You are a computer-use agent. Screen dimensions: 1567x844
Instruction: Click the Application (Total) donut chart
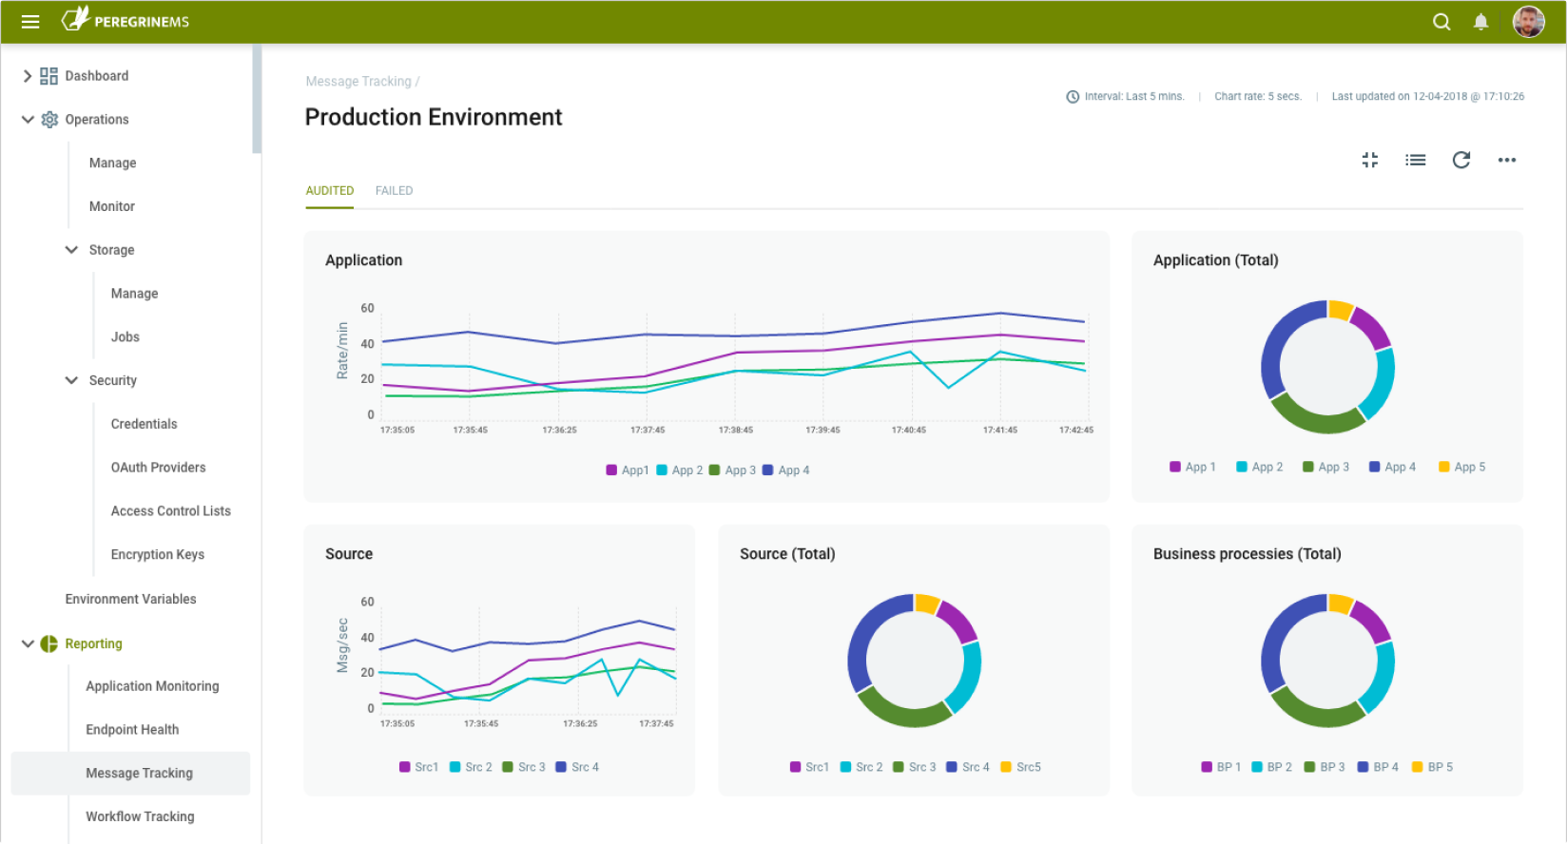(1327, 367)
